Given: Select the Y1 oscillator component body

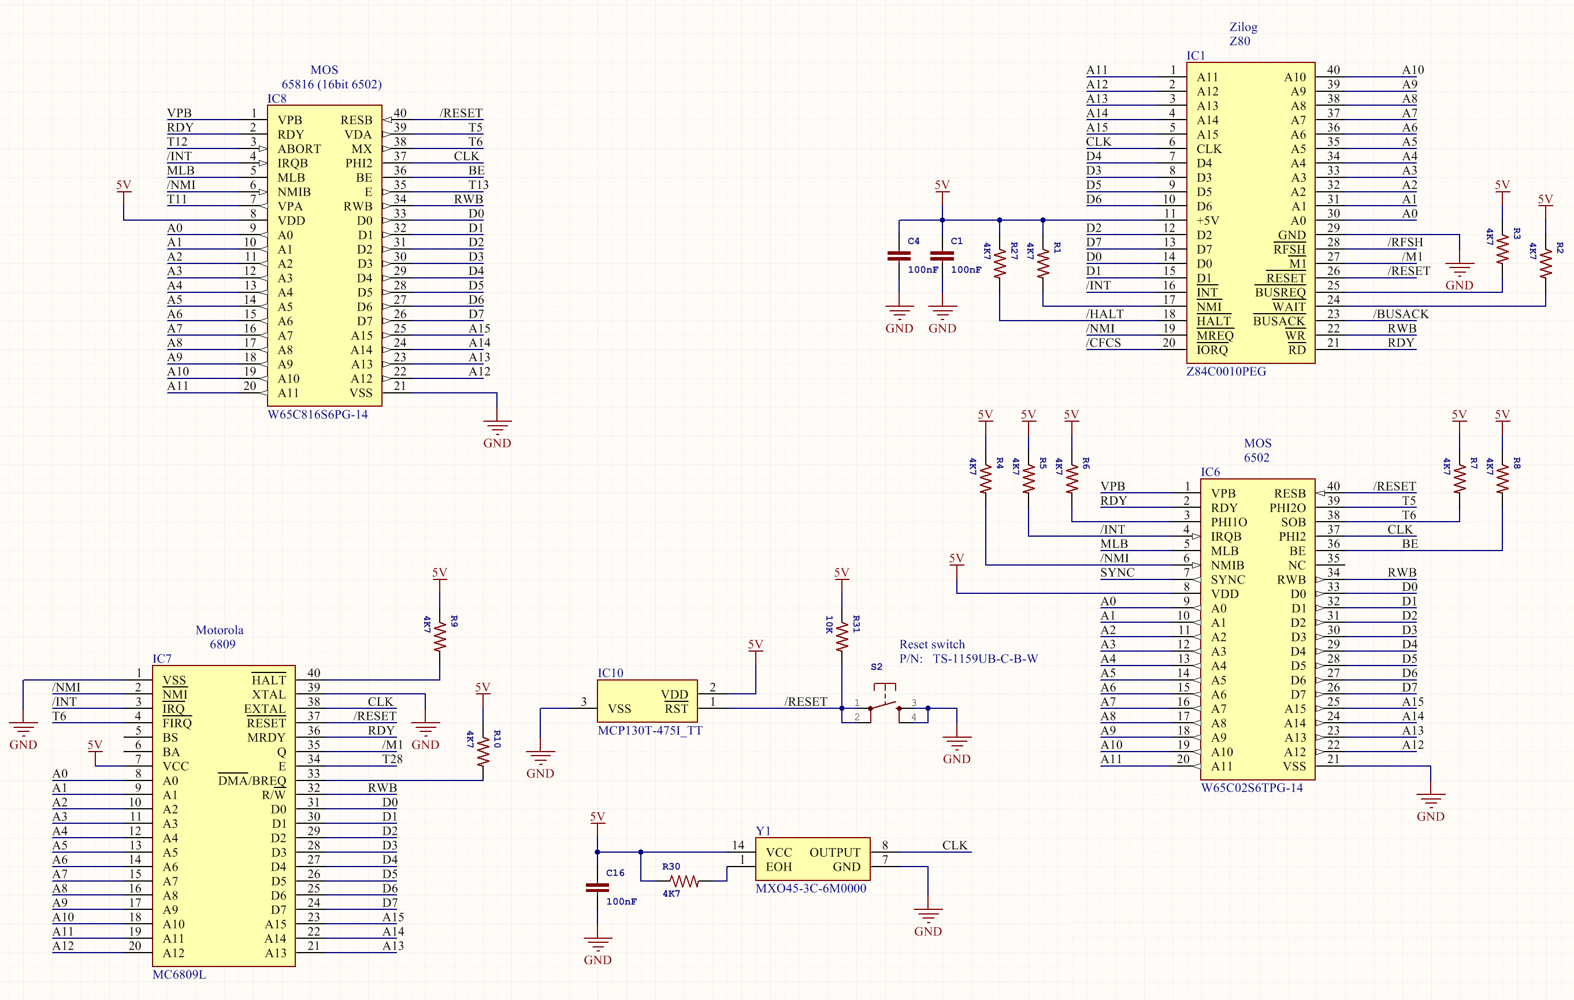Looking at the screenshot, I should coord(812,859).
